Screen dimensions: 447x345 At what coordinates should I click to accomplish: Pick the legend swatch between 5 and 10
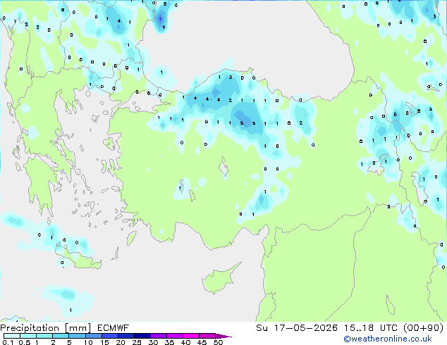[77, 336]
